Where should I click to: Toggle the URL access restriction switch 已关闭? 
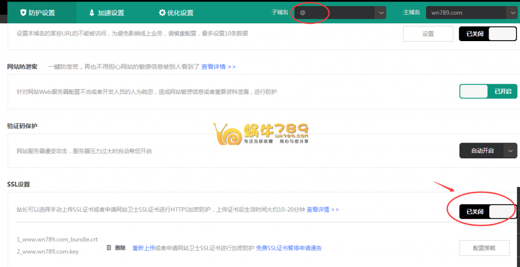pyautogui.click(x=487, y=34)
